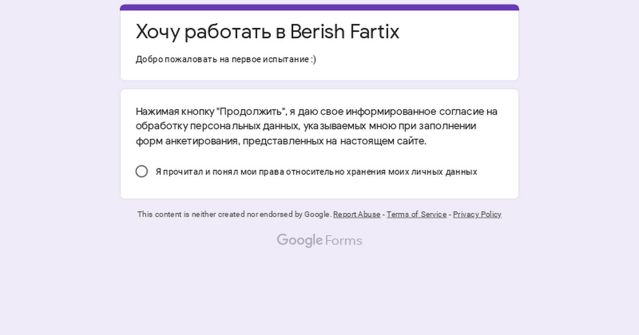Click the disclaimer 'This content is neither created nor endorsed by Google.'
The image size is (639, 335).
[x=234, y=214]
